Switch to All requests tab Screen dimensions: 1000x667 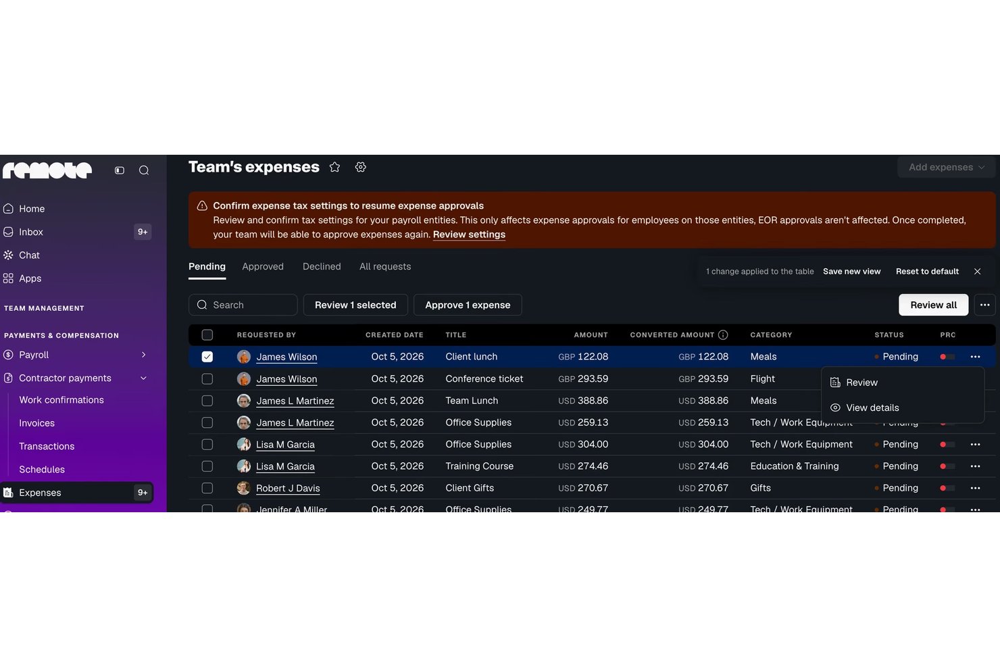coord(385,266)
